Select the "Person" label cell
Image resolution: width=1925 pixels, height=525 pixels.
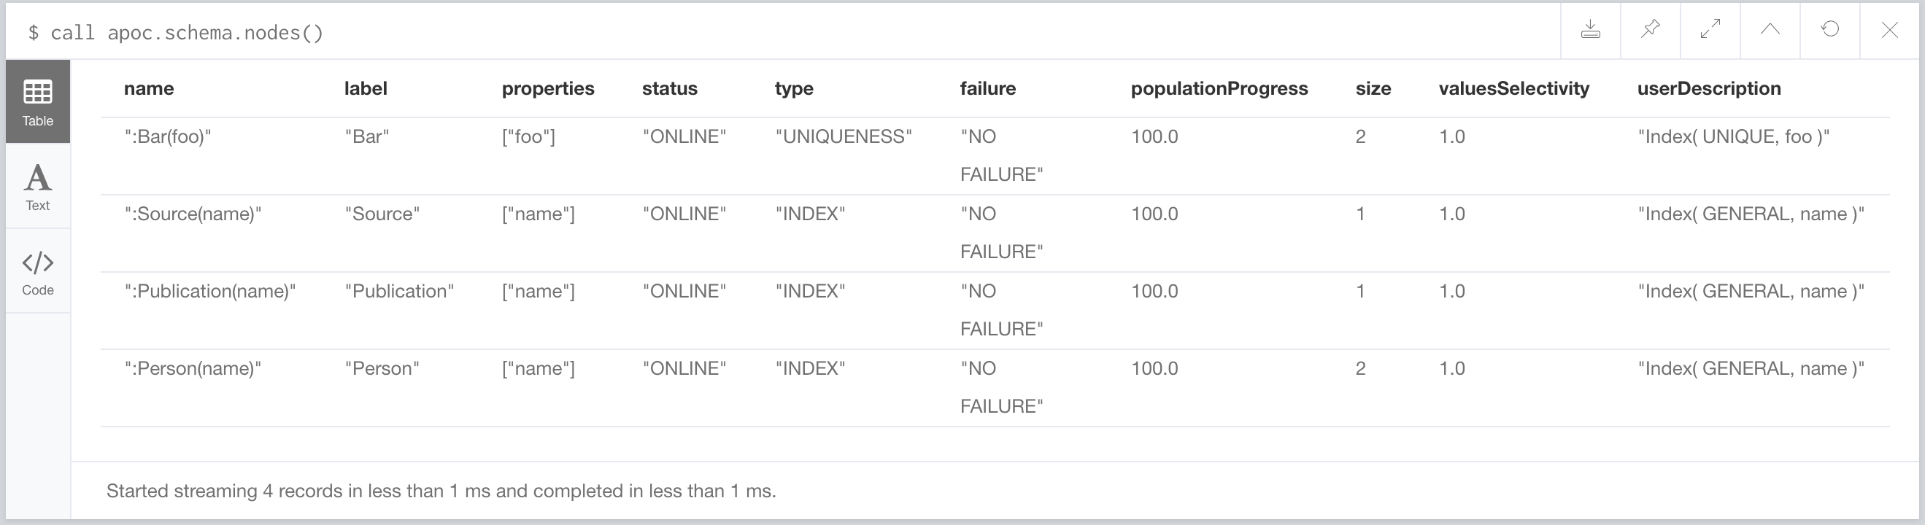(x=381, y=368)
